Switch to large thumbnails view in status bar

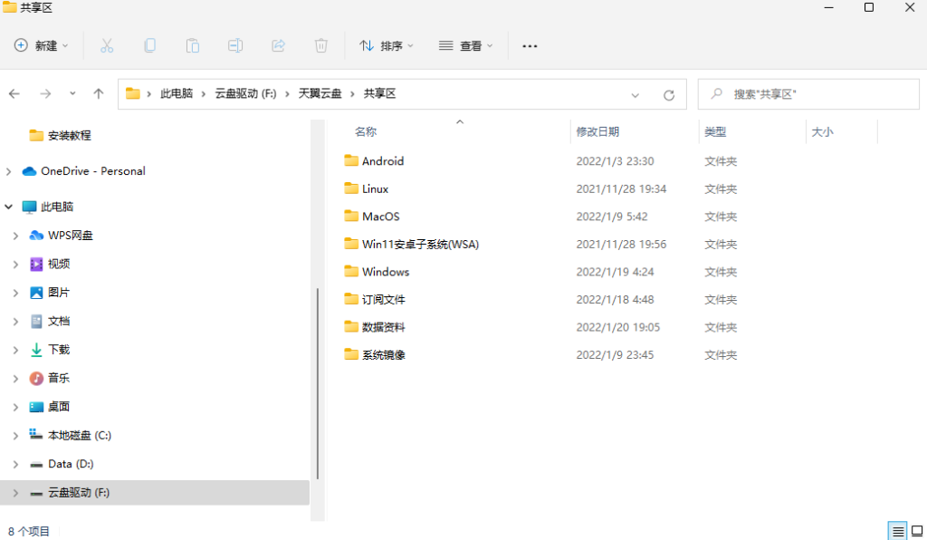[917, 531]
